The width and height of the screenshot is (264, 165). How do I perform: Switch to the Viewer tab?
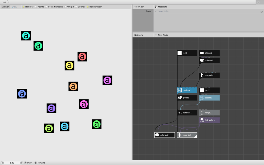(5, 7)
